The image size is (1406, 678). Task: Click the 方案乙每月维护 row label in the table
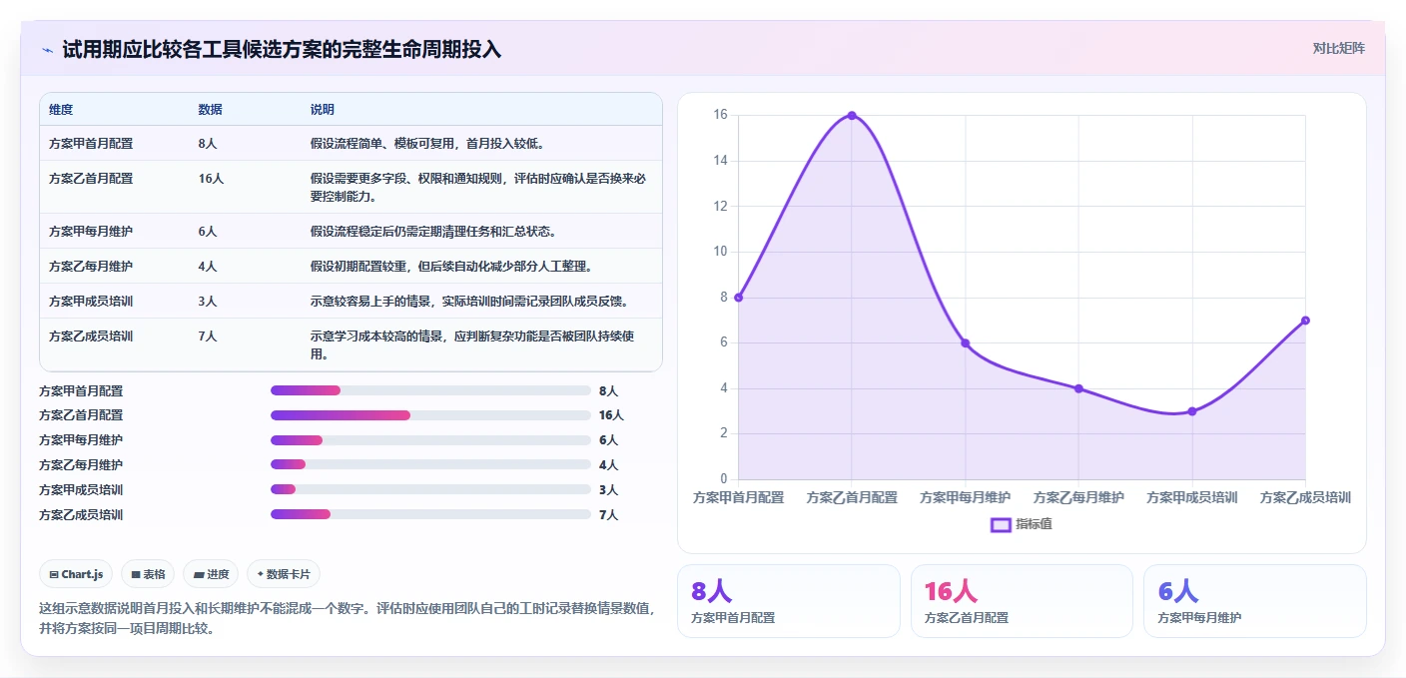pos(91,267)
